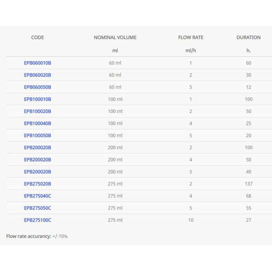Click the EPB275020B code link
The height and width of the screenshot is (272, 272).
(38, 184)
